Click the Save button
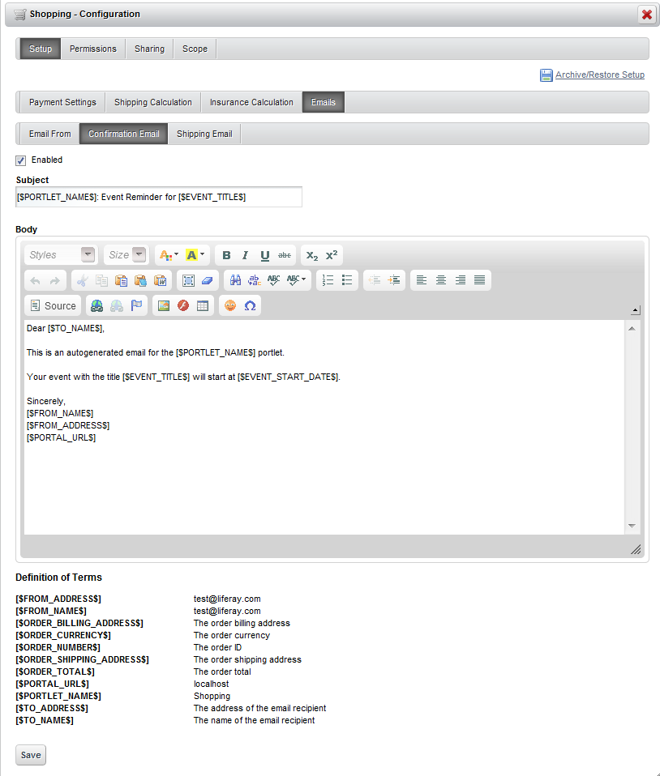Viewport: 660px width, 776px height. point(31,755)
